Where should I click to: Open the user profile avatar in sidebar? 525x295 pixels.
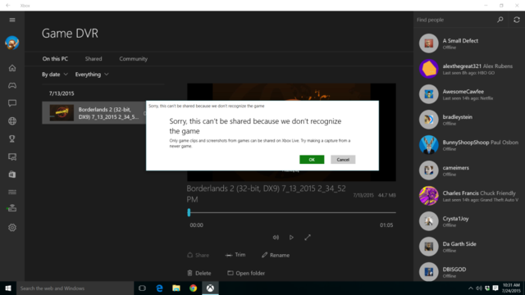pos(12,43)
